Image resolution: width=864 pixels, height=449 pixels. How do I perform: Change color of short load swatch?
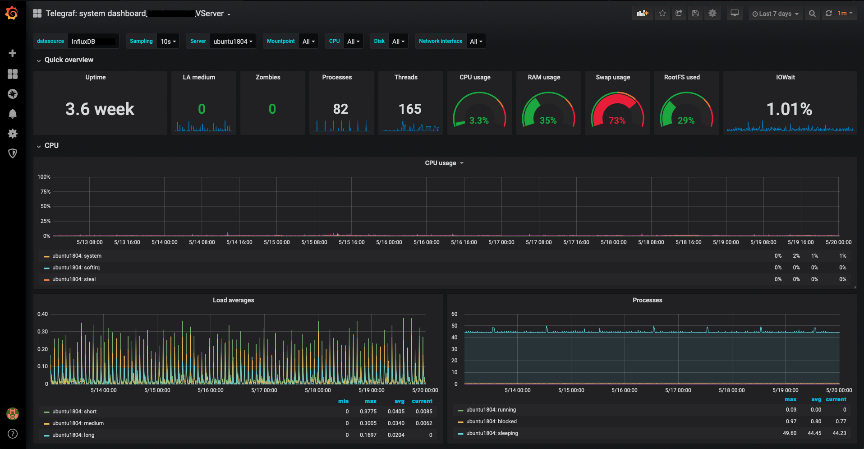coord(46,412)
